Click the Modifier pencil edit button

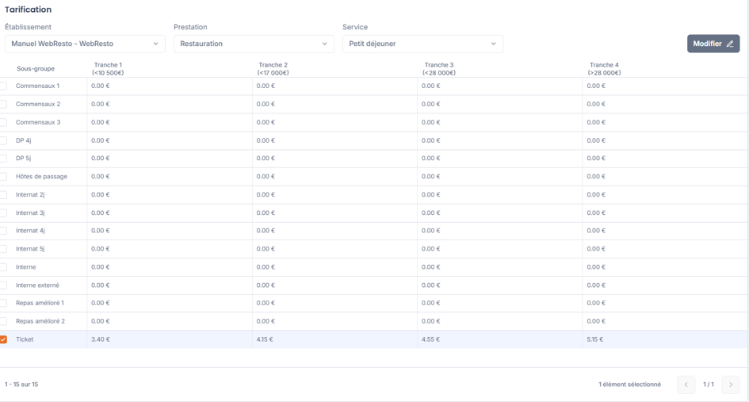pyautogui.click(x=713, y=44)
